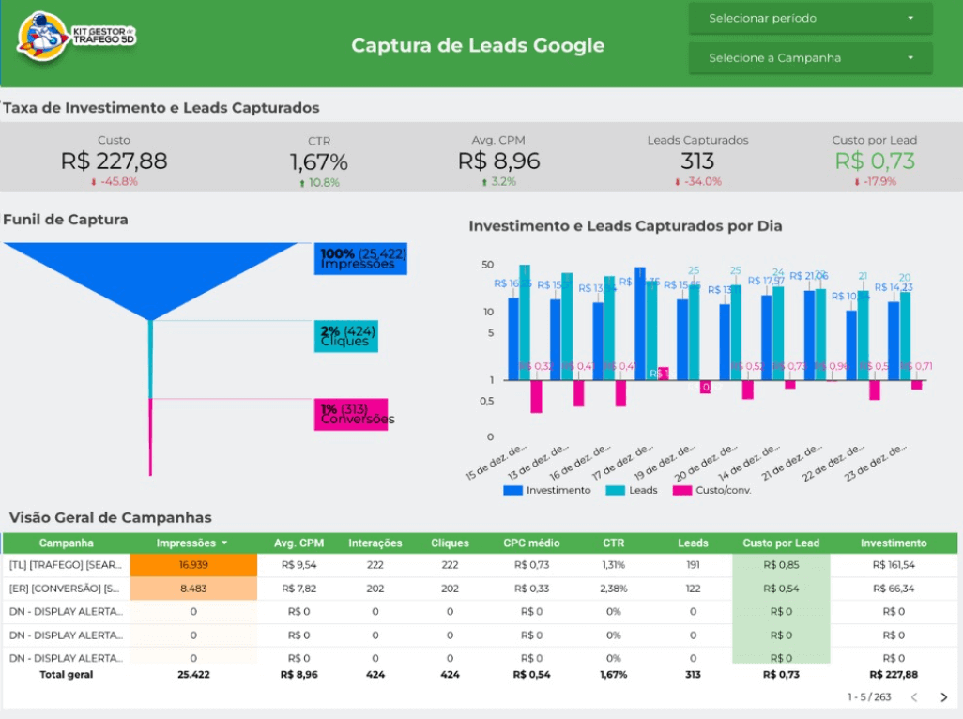Click the pink Conversões funnel label
963x719 pixels.
[350, 414]
